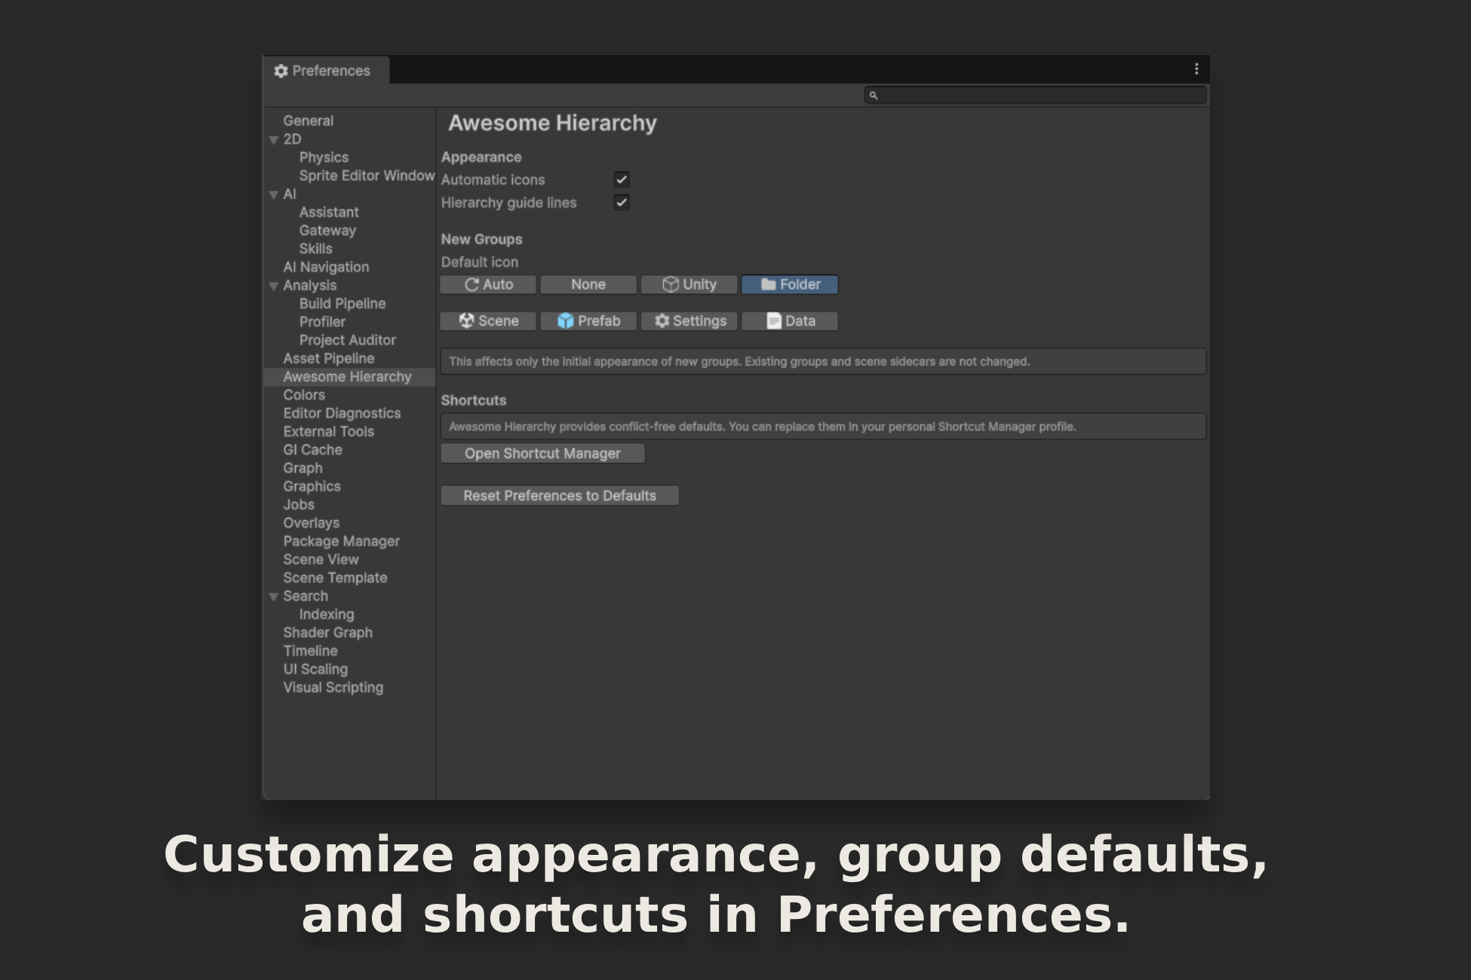This screenshot has width=1471, height=980.
Task: Click the gear icon on Preferences tab
Action: tap(281, 71)
